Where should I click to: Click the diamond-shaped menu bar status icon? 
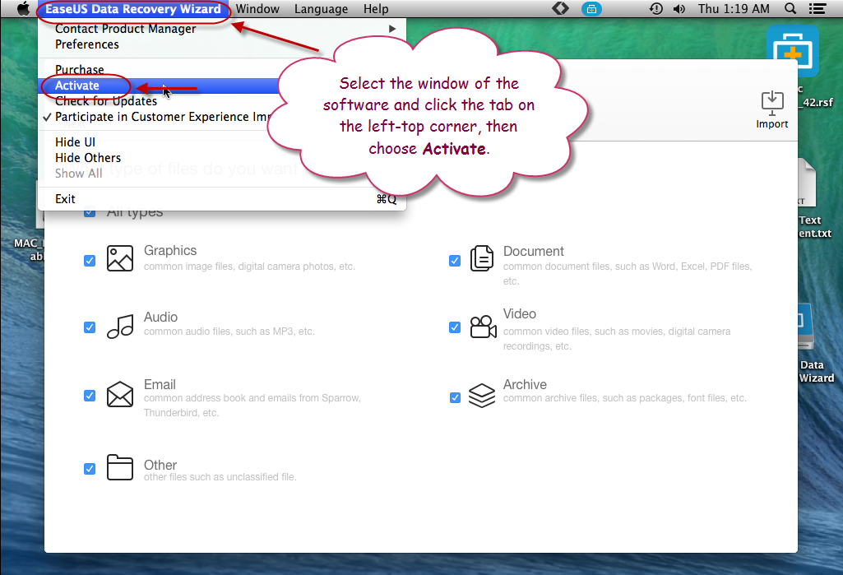[560, 8]
